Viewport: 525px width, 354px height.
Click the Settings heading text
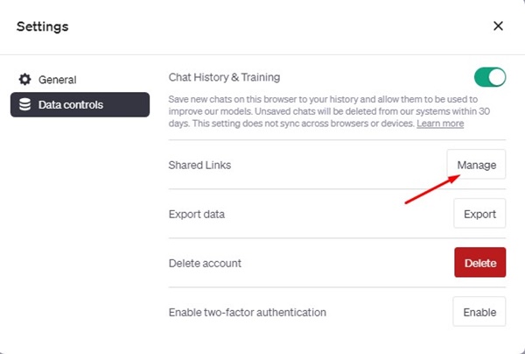(43, 26)
